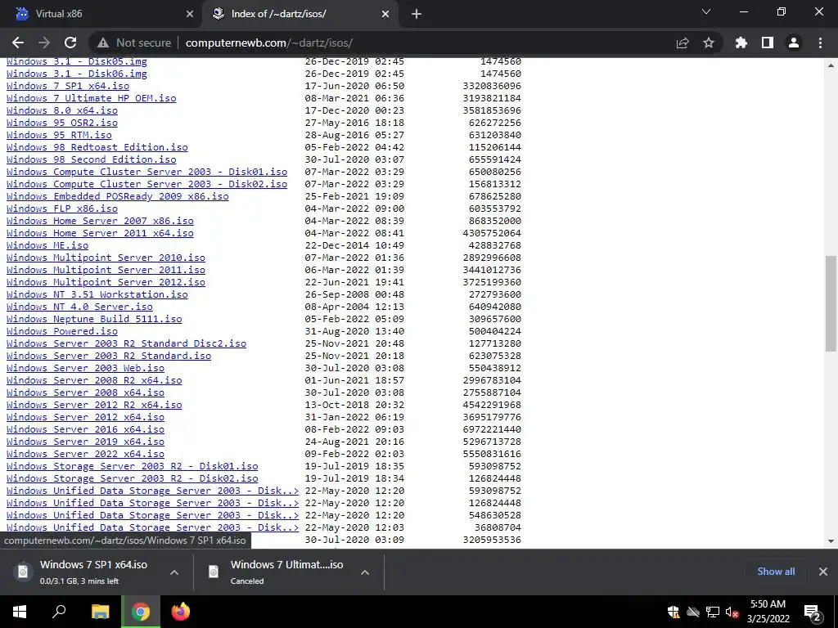The height and width of the screenshot is (628, 838).
Task: Open Windows NT 3.51 Workstation.iso link
Action: pyautogui.click(x=97, y=294)
